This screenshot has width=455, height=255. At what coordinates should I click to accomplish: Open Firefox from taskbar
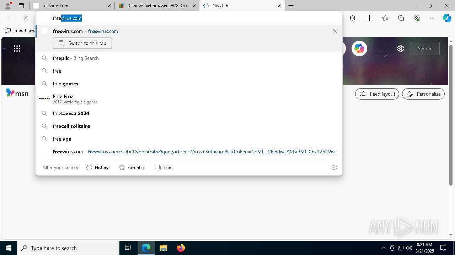tap(181, 248)
